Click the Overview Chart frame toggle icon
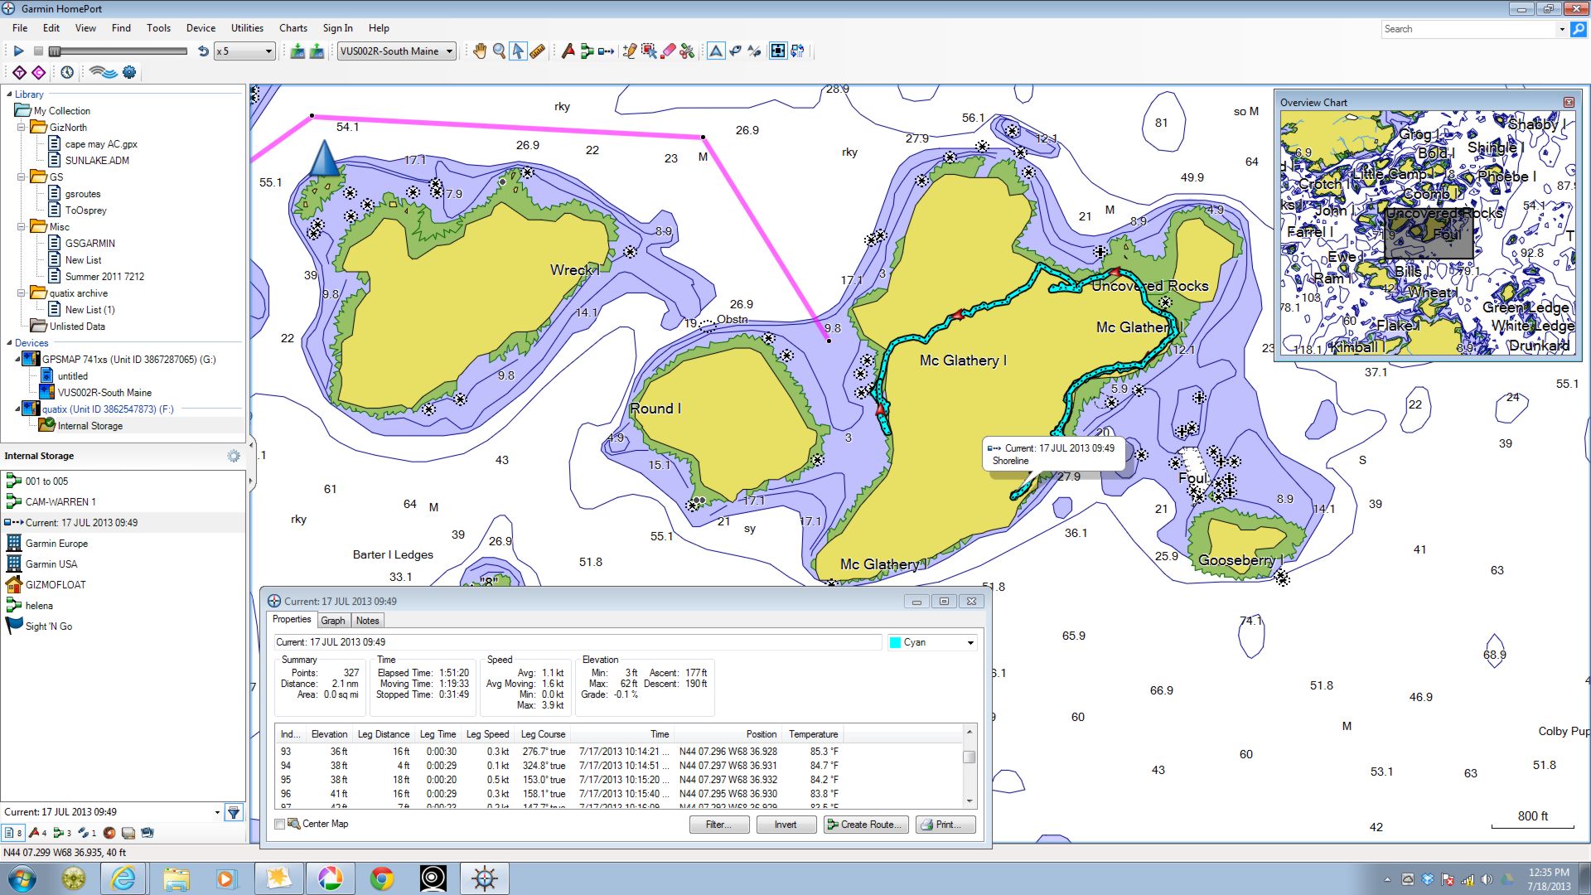Image resolution: width=1591 pixels, height=895 pixels. [778, 51]
